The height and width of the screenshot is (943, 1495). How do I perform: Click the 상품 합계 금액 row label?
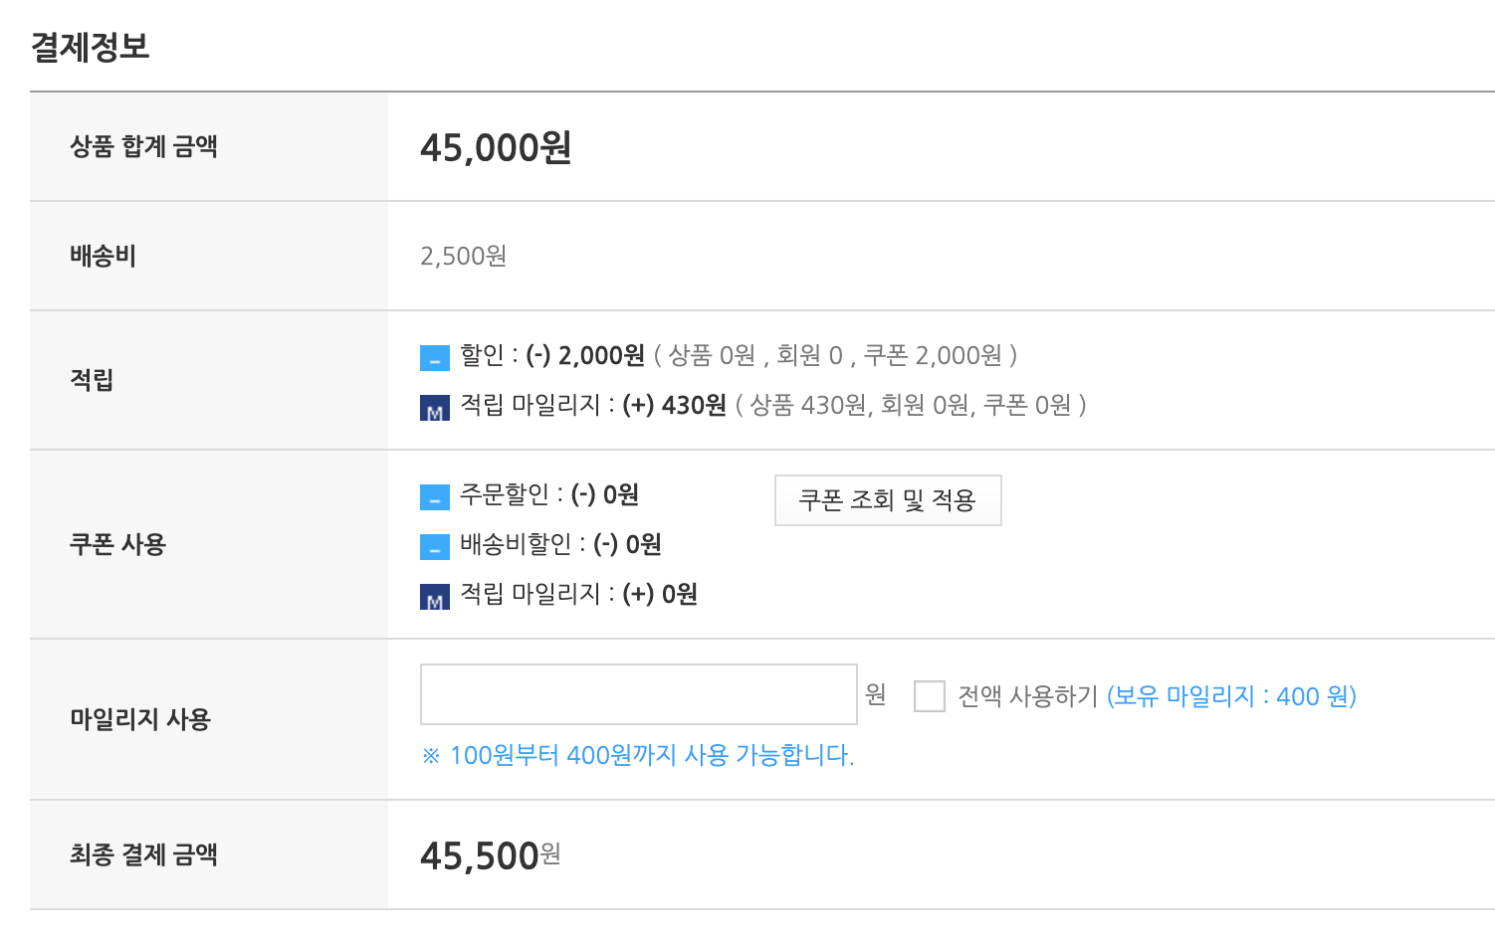[143, 146]
